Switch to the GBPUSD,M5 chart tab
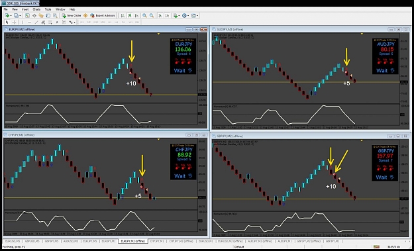 [32, 241]
